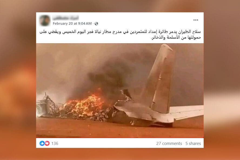Screen dimensions: 240x160
Task: Click the red heart Love reaction icon
Action: [47, 143]
